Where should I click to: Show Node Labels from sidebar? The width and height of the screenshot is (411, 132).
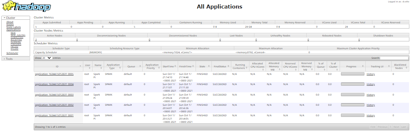(14, 27)
